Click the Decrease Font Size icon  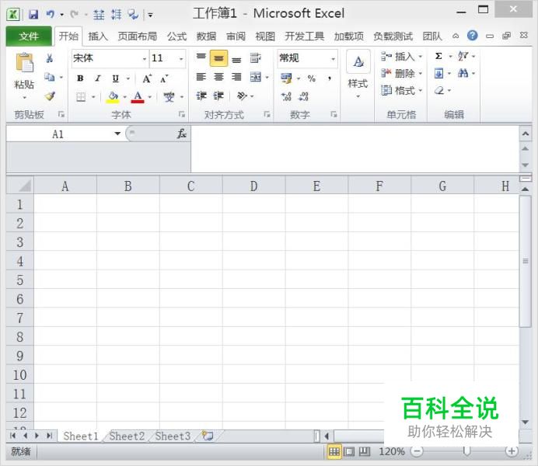click(x=164, y=78)
